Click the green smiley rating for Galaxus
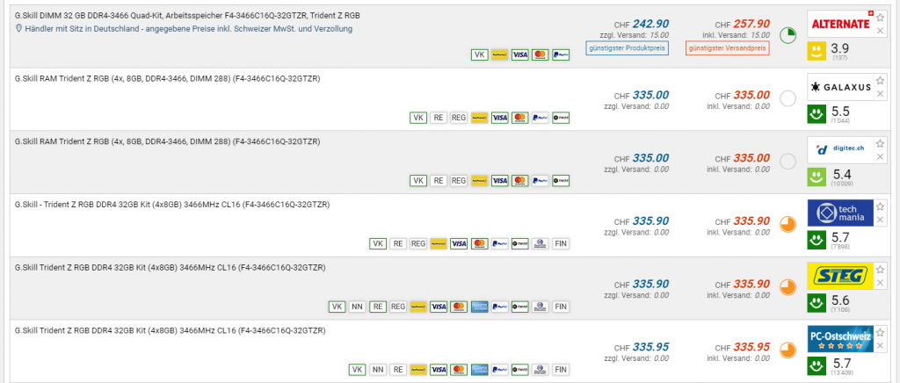The width and height of the screenshot is (900, 383). coord(817,114)
